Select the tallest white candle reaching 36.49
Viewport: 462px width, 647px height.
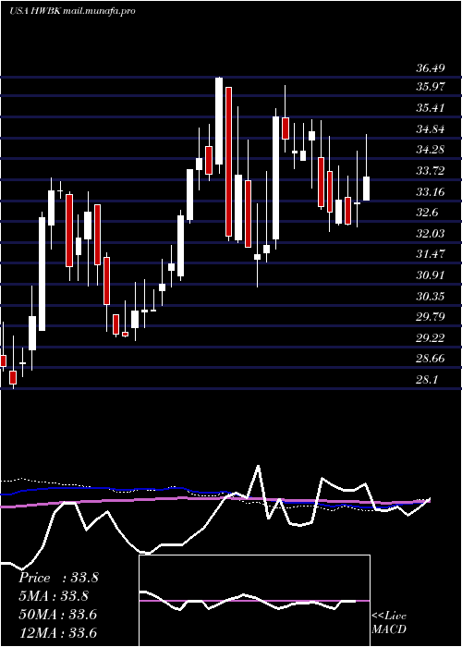click(x=219, y=121)
